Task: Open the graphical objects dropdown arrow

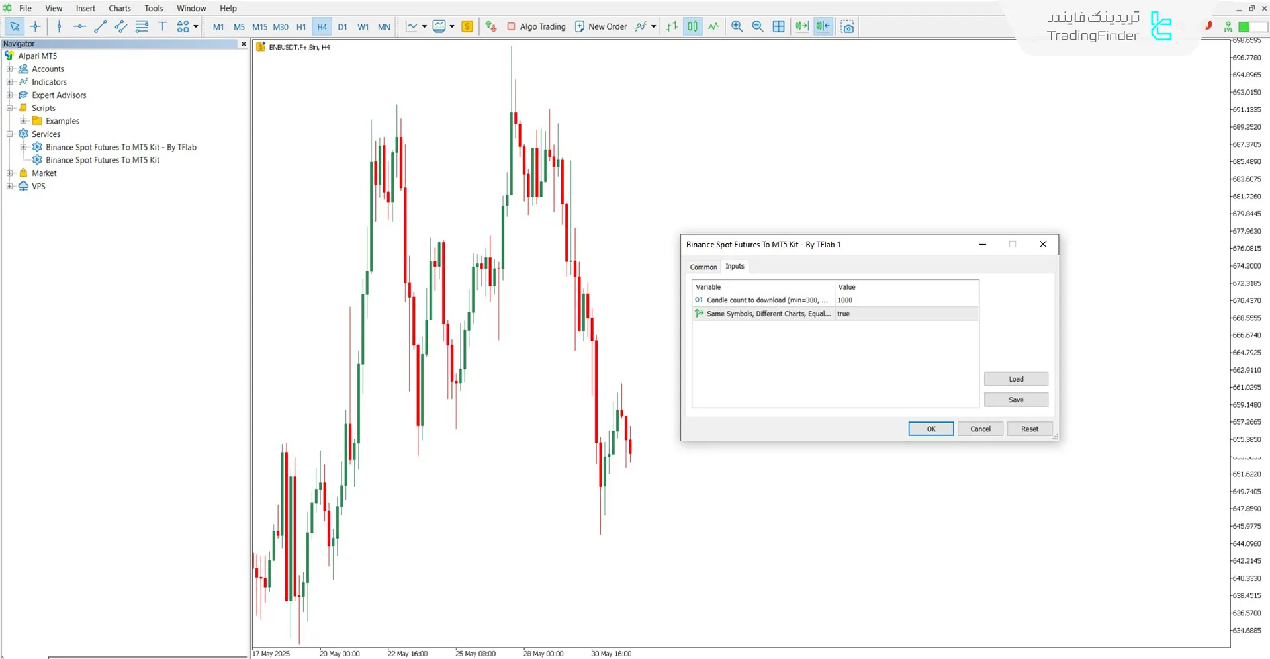Action: click(196, 26)
